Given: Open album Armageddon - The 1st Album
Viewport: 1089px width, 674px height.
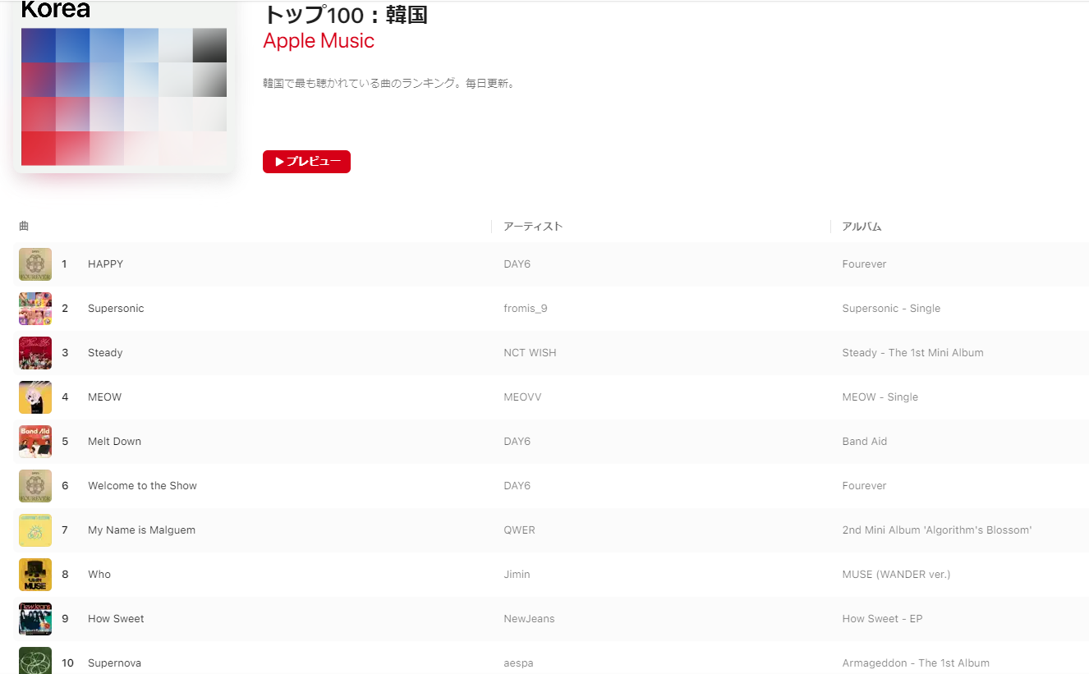Looking at the screenshot, I should 916,663.
